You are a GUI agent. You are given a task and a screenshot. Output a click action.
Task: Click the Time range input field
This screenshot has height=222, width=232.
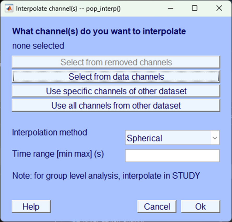tap(172, 155)
